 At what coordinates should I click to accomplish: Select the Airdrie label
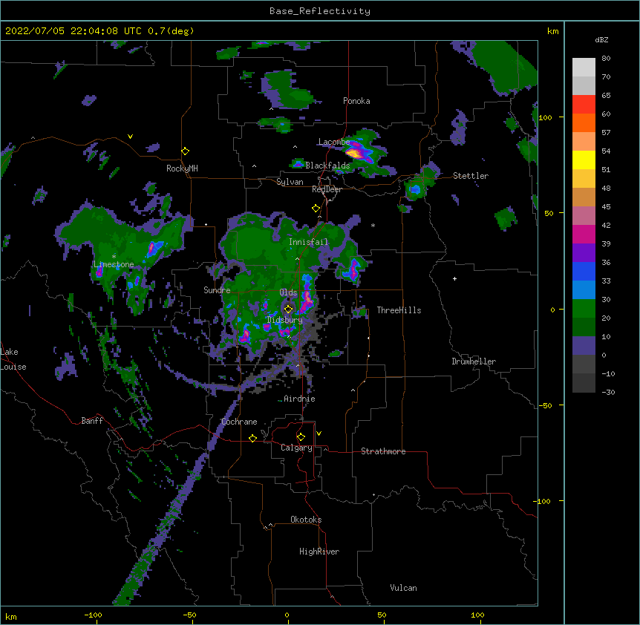[299, 399]
